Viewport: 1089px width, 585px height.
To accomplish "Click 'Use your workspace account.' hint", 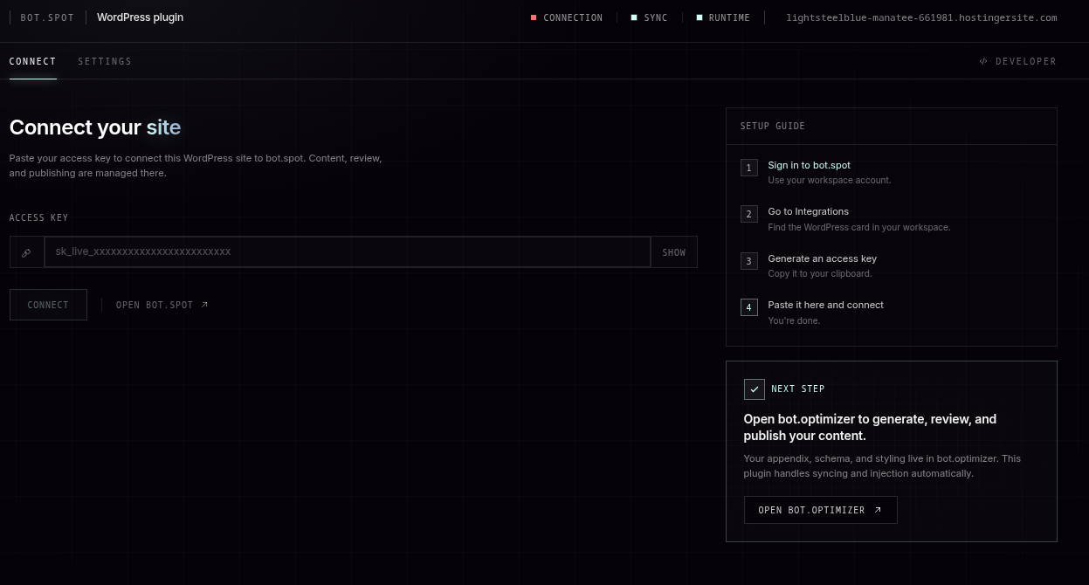I will tap(830, 180).
